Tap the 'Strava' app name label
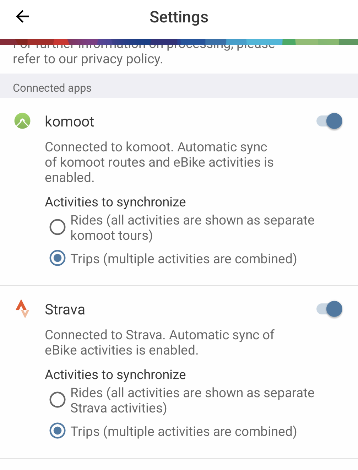 click(x=65, y=310)
